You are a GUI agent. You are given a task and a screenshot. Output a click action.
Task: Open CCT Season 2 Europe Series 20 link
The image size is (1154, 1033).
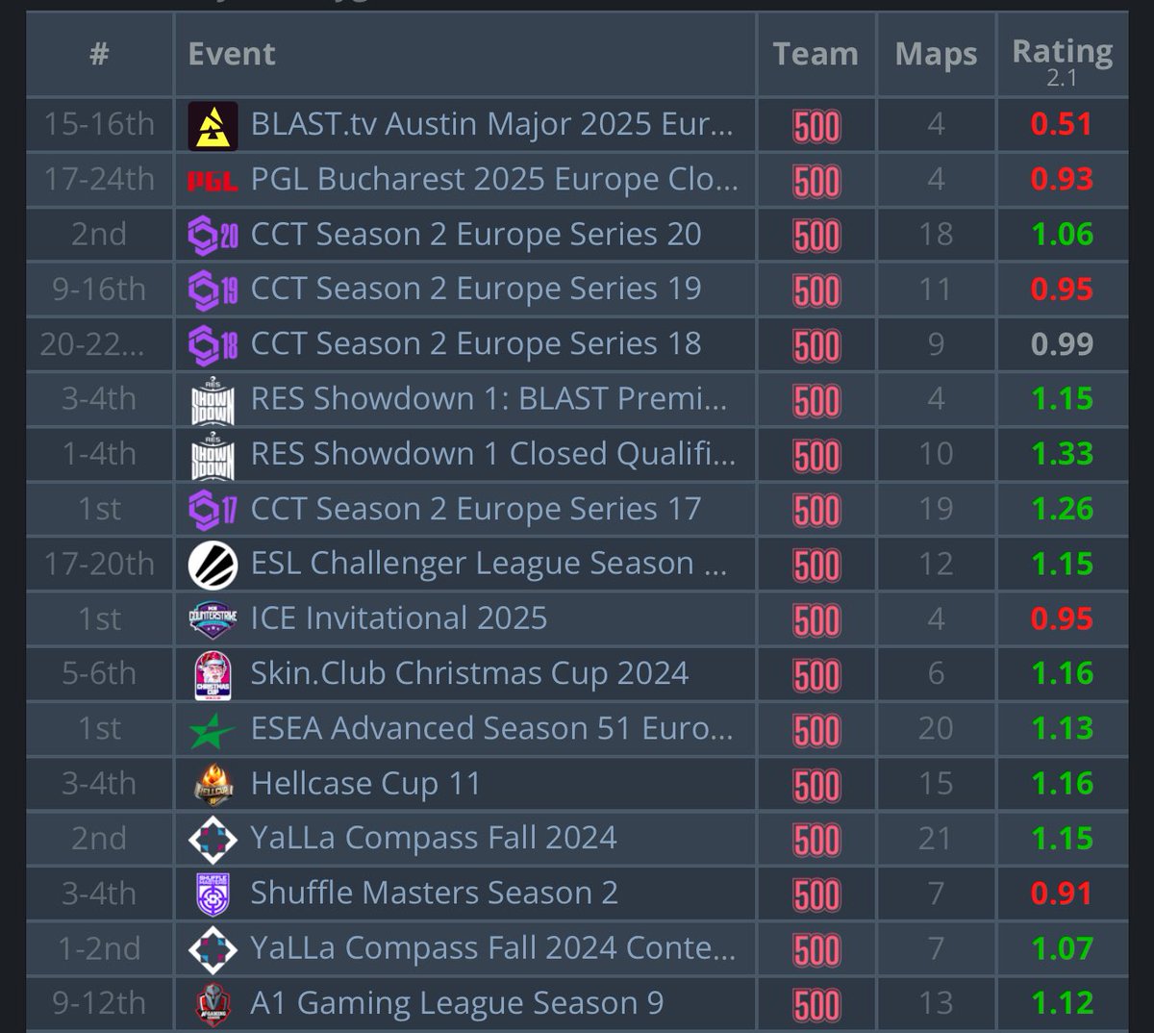pos(476,234)
